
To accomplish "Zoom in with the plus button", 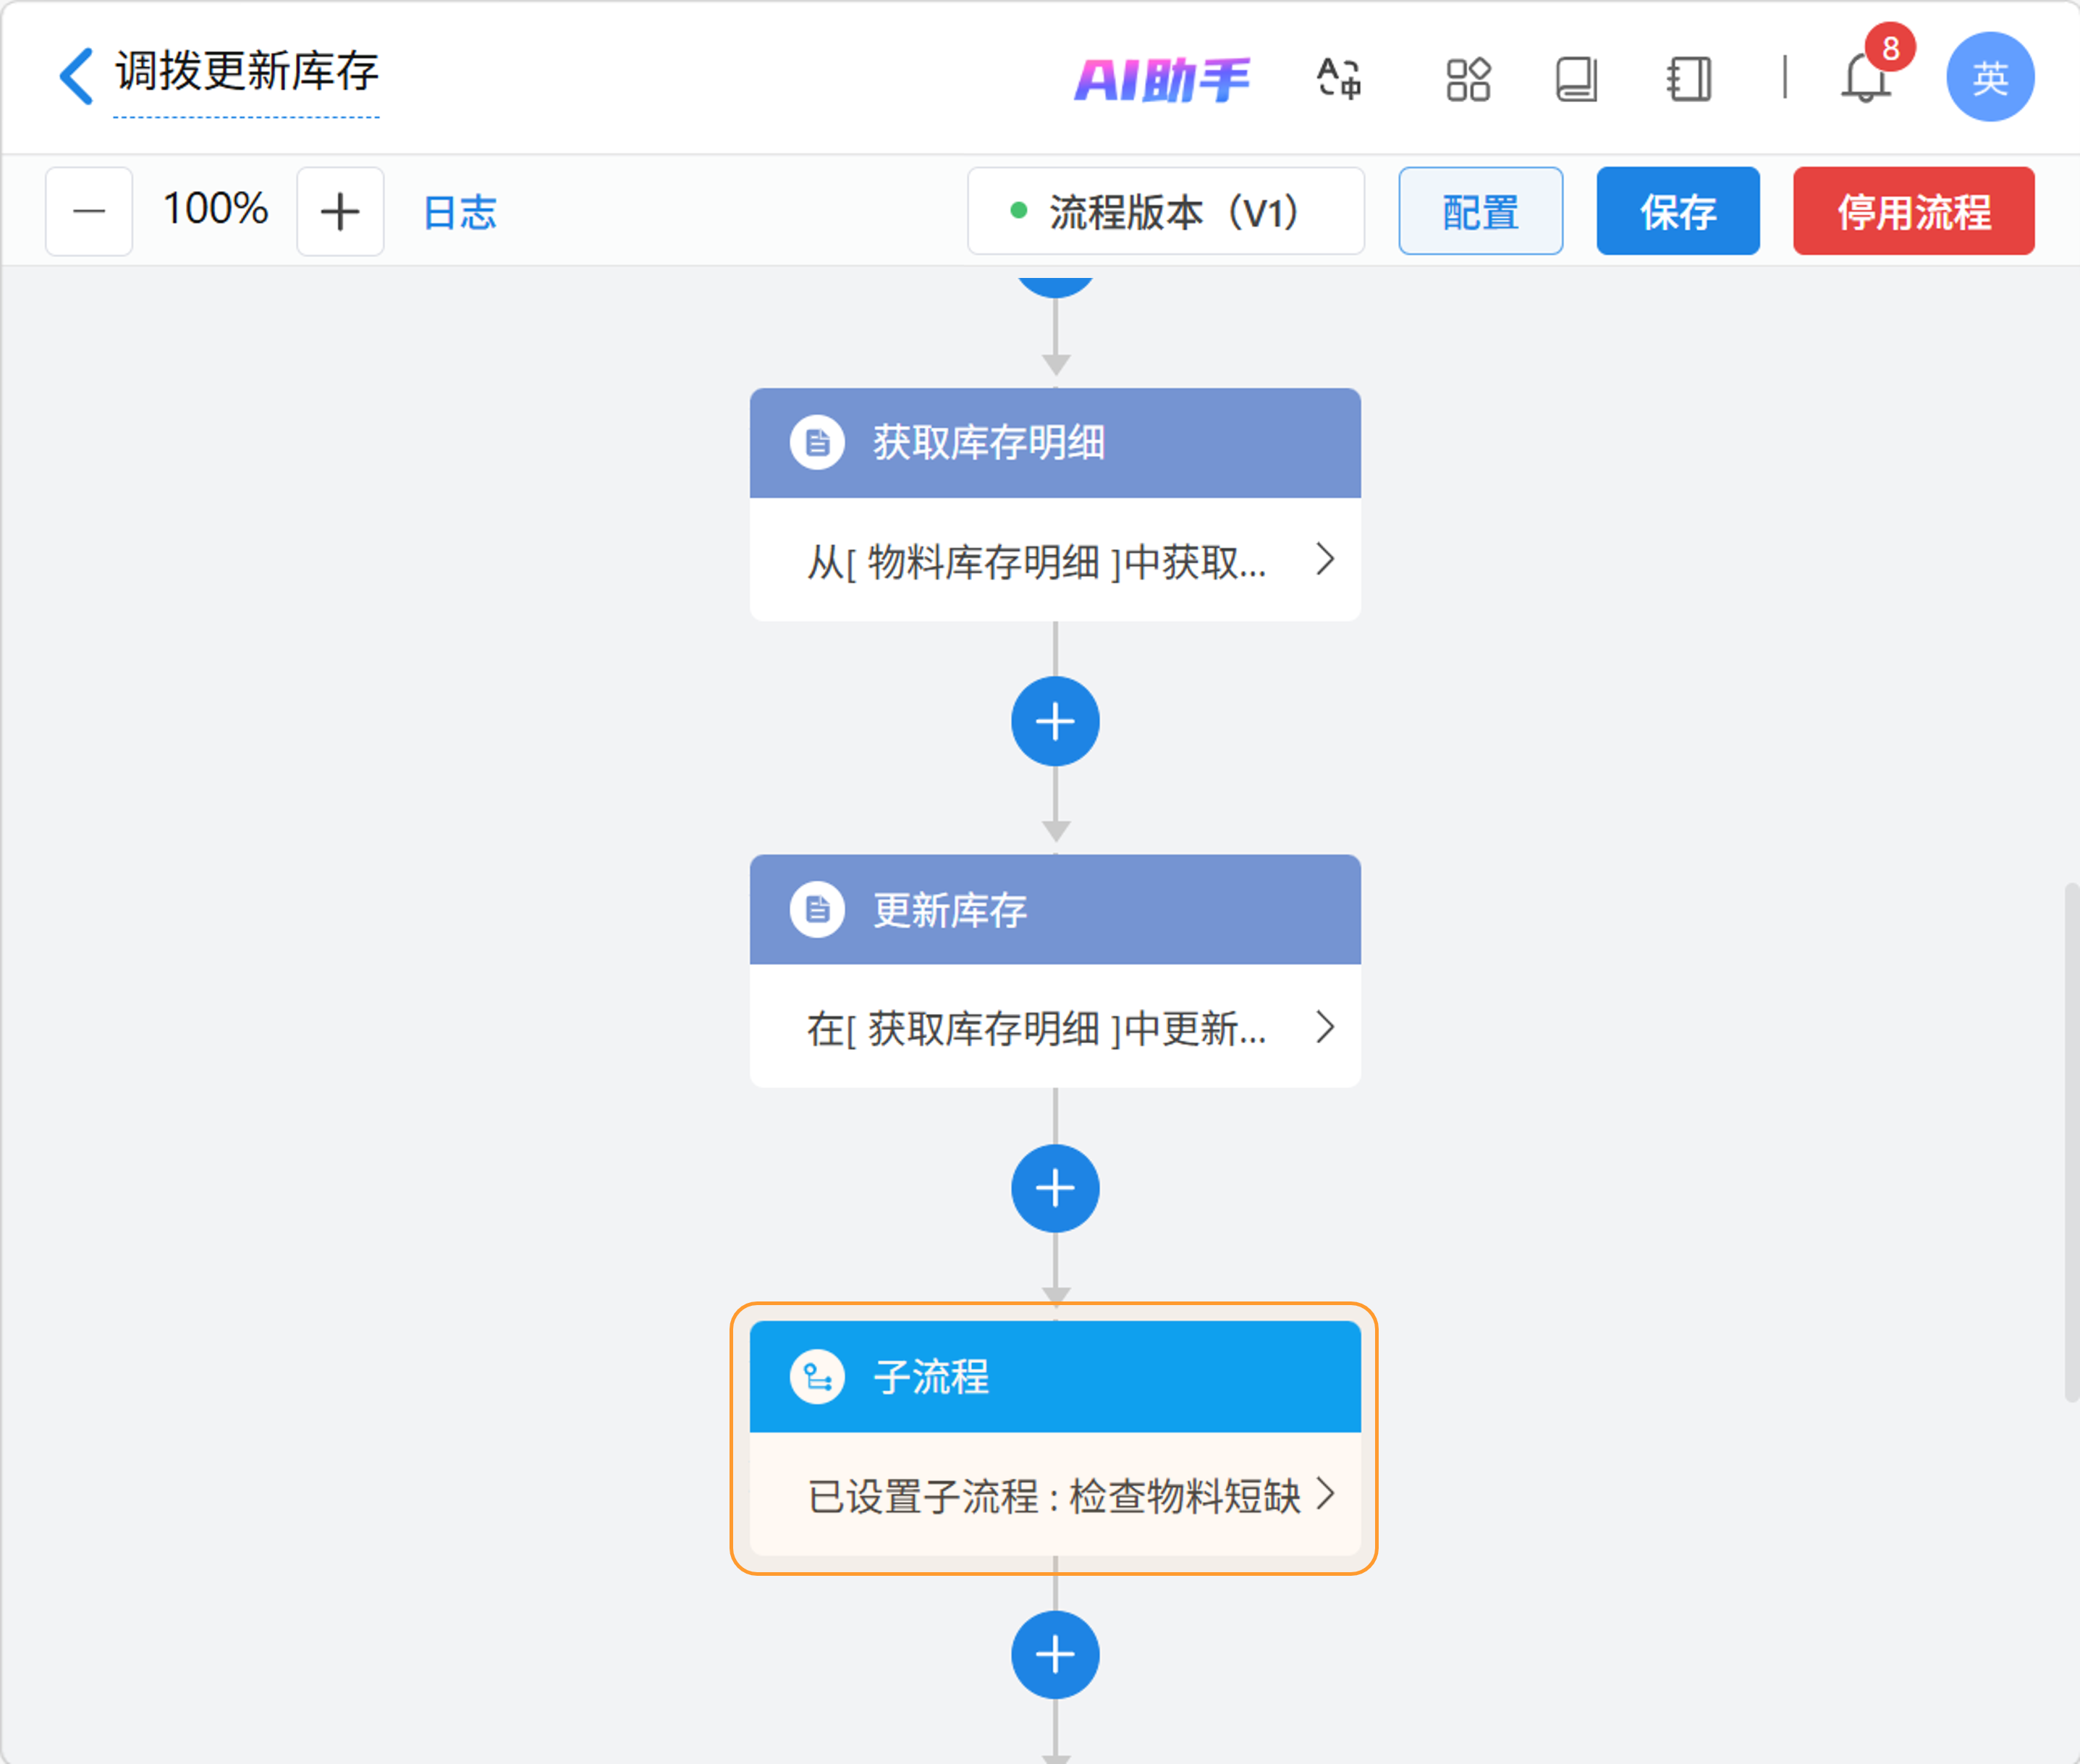I will pyautogui.click(x=340, y=211).
